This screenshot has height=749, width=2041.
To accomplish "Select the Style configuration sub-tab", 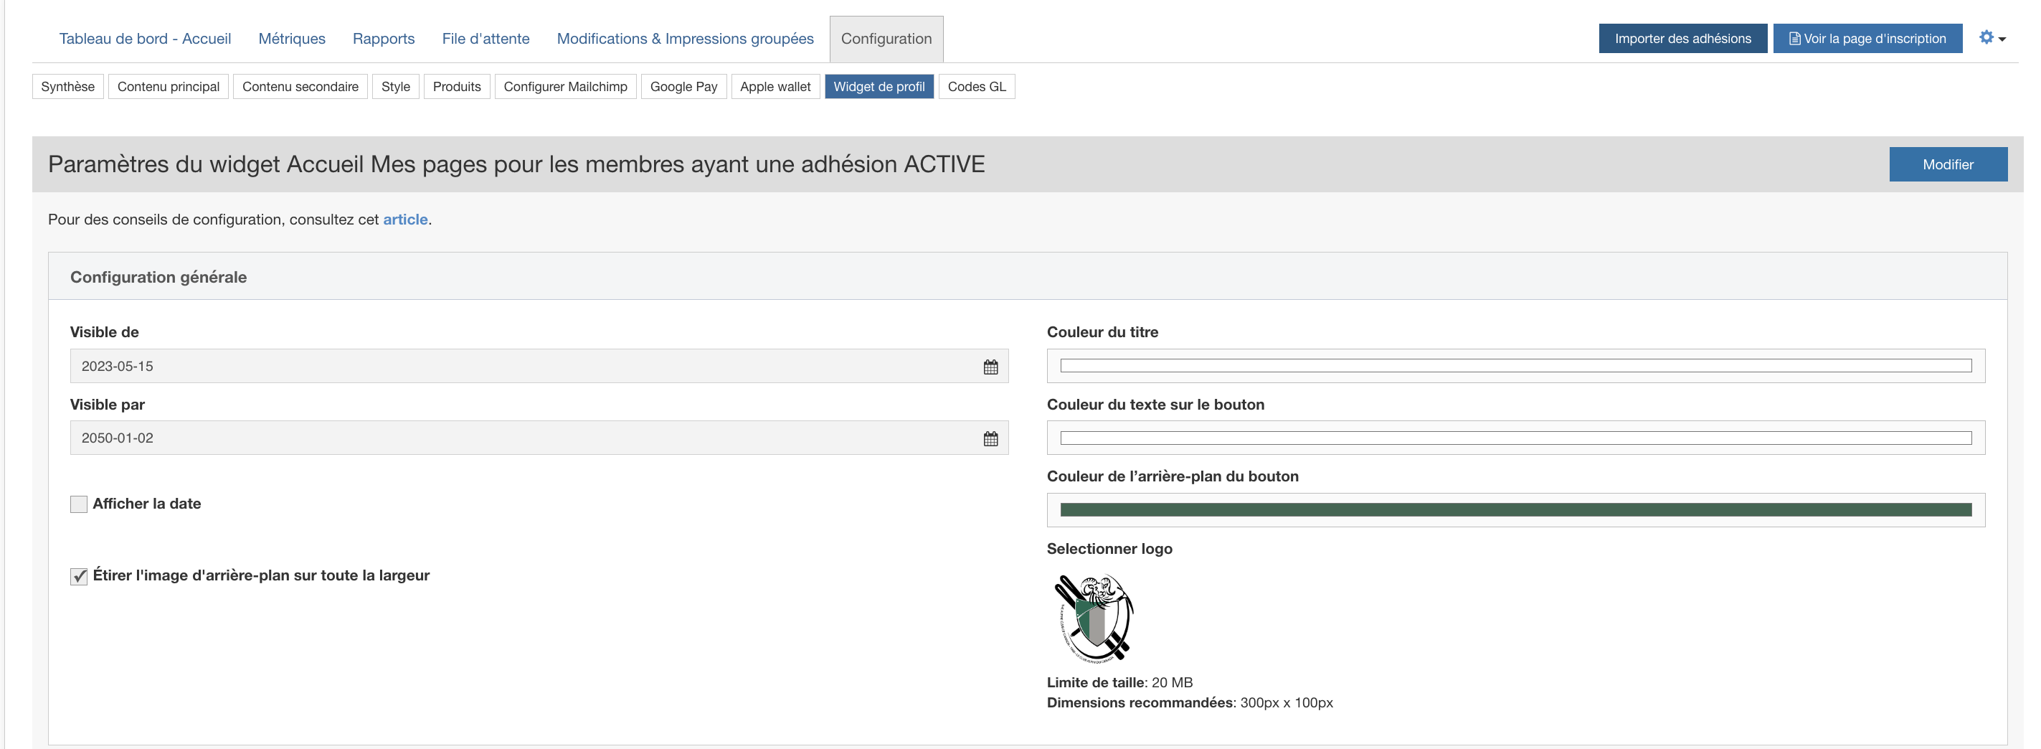I will coord(395,86).
